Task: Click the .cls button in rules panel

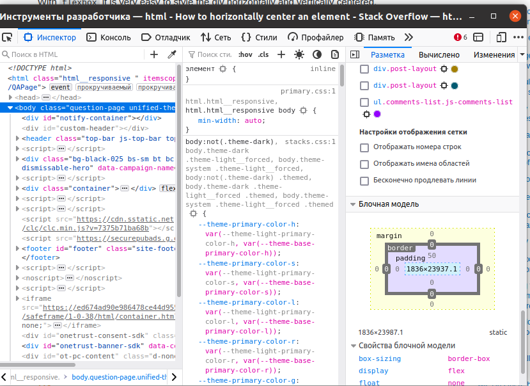Action: [x=263, y=55]
